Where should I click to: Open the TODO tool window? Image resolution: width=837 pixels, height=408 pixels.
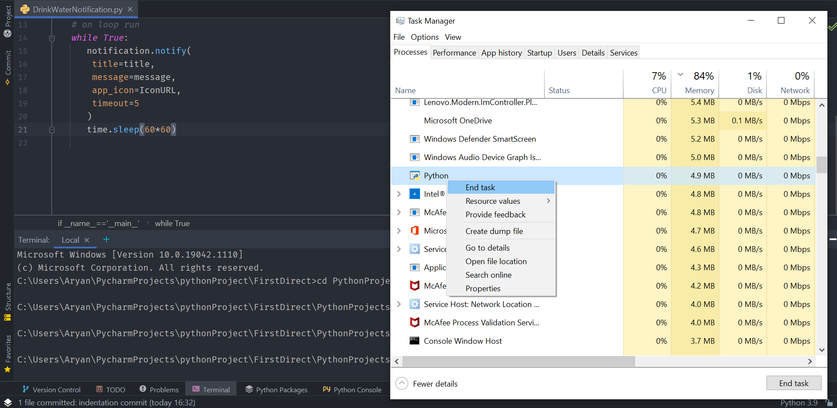pos(111,390)
